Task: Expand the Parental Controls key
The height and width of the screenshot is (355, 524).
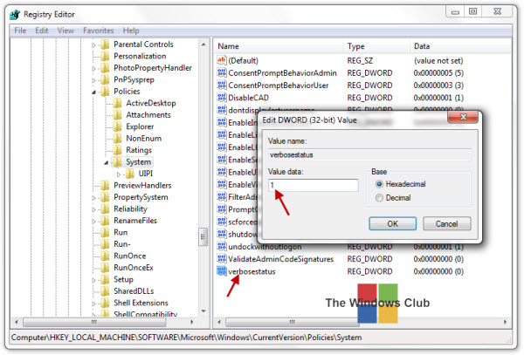Action: (94, 44)
